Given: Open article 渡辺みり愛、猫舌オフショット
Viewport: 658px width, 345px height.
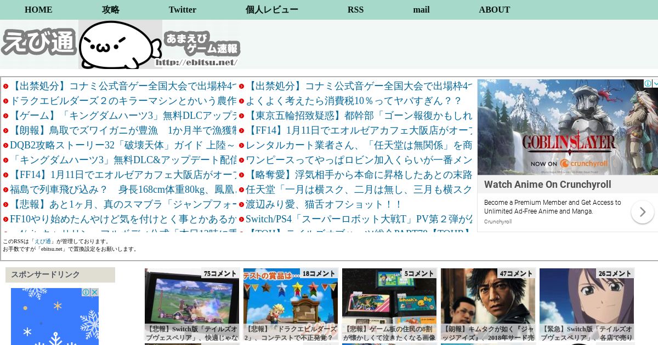Looking at the screenshot, I should (324, 204).
